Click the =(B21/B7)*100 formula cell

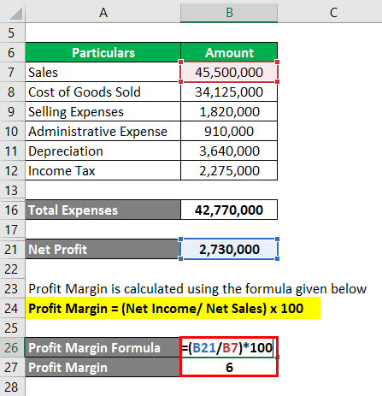pos(229,347)
